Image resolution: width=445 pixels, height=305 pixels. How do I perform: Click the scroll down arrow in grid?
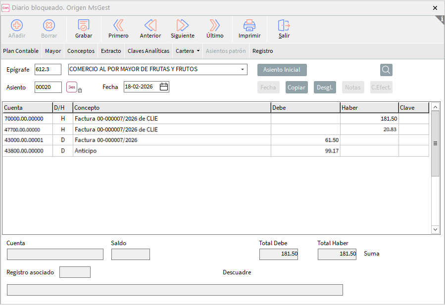pyautogui.click(x=435, y=229)
